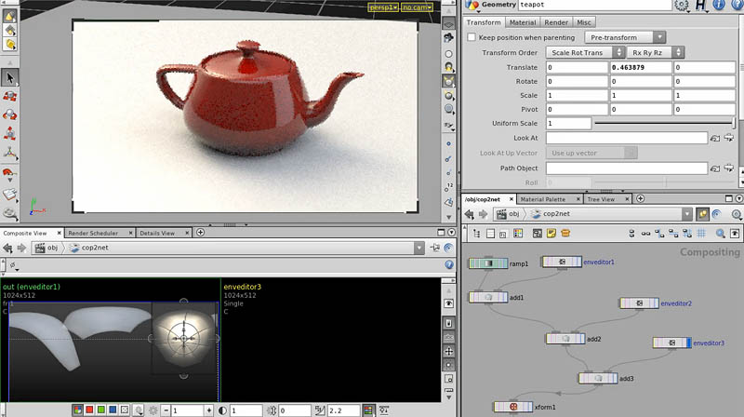
Task: Open the no cam camera menu
Action: coord(413,7)
